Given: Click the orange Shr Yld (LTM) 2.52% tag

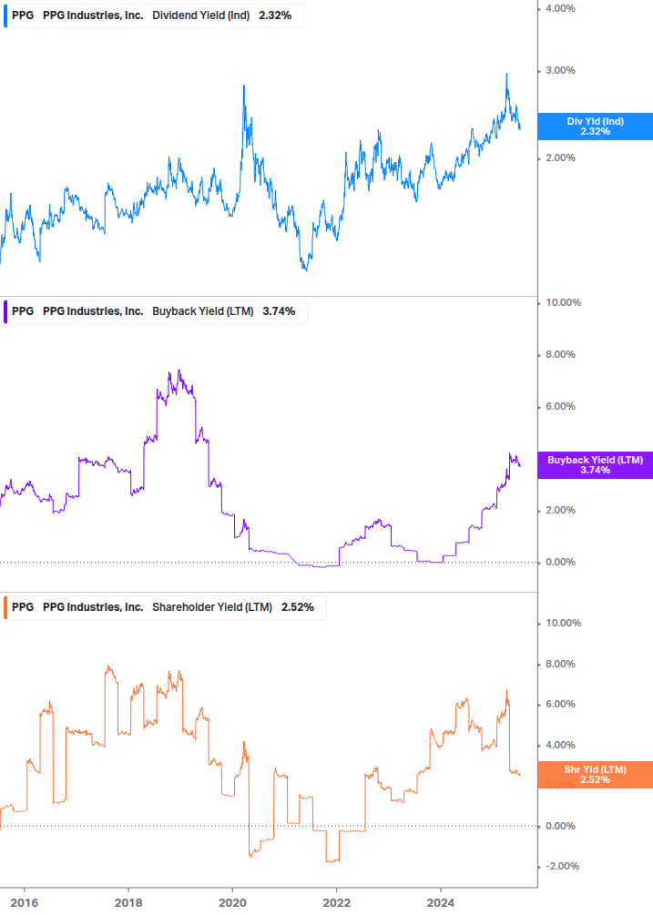Looking at the screenshot, I should click(596, 775).
